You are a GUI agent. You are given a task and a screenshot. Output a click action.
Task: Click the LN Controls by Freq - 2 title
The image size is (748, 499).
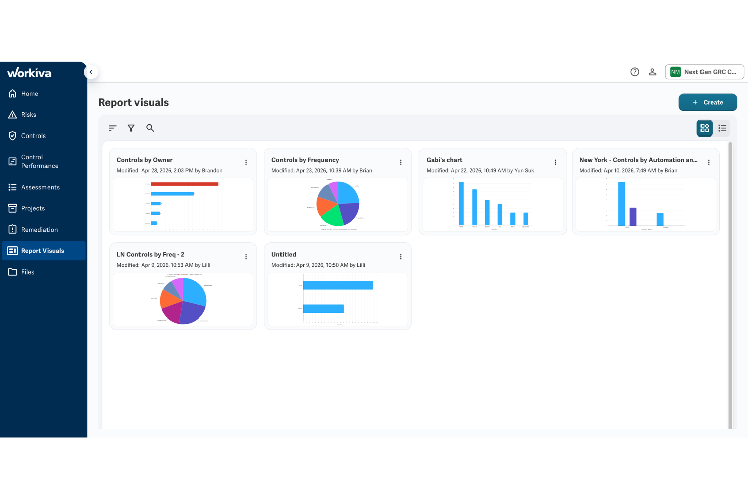[x=151, y=254]
